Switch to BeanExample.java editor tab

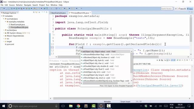(59, 13)
